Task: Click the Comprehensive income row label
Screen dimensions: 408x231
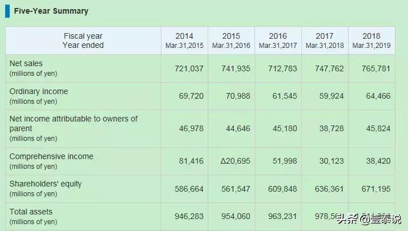Action: coord(51,156)
